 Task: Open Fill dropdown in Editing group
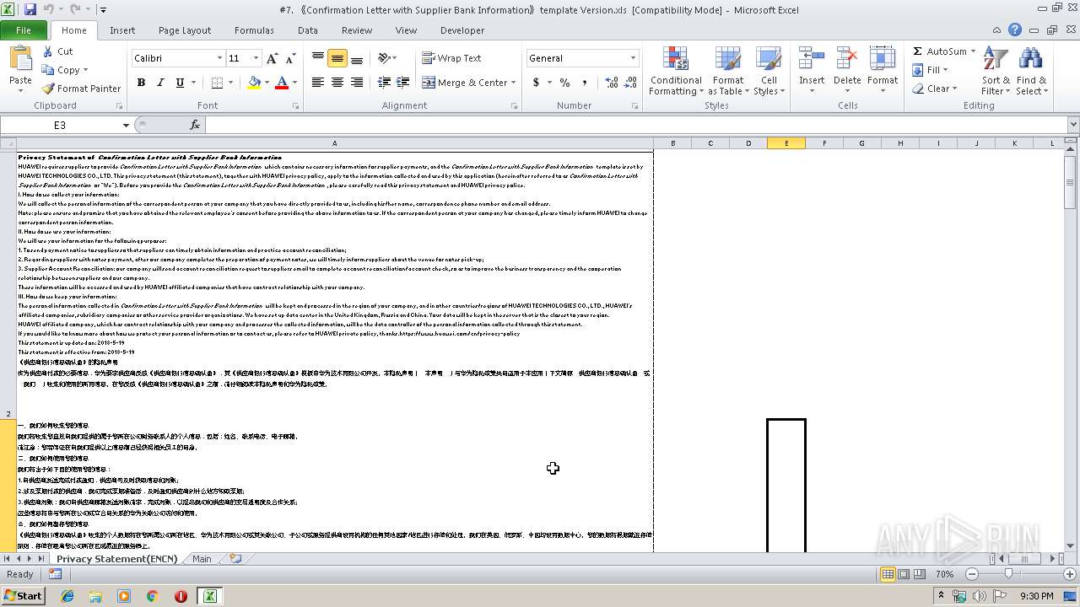931,70
